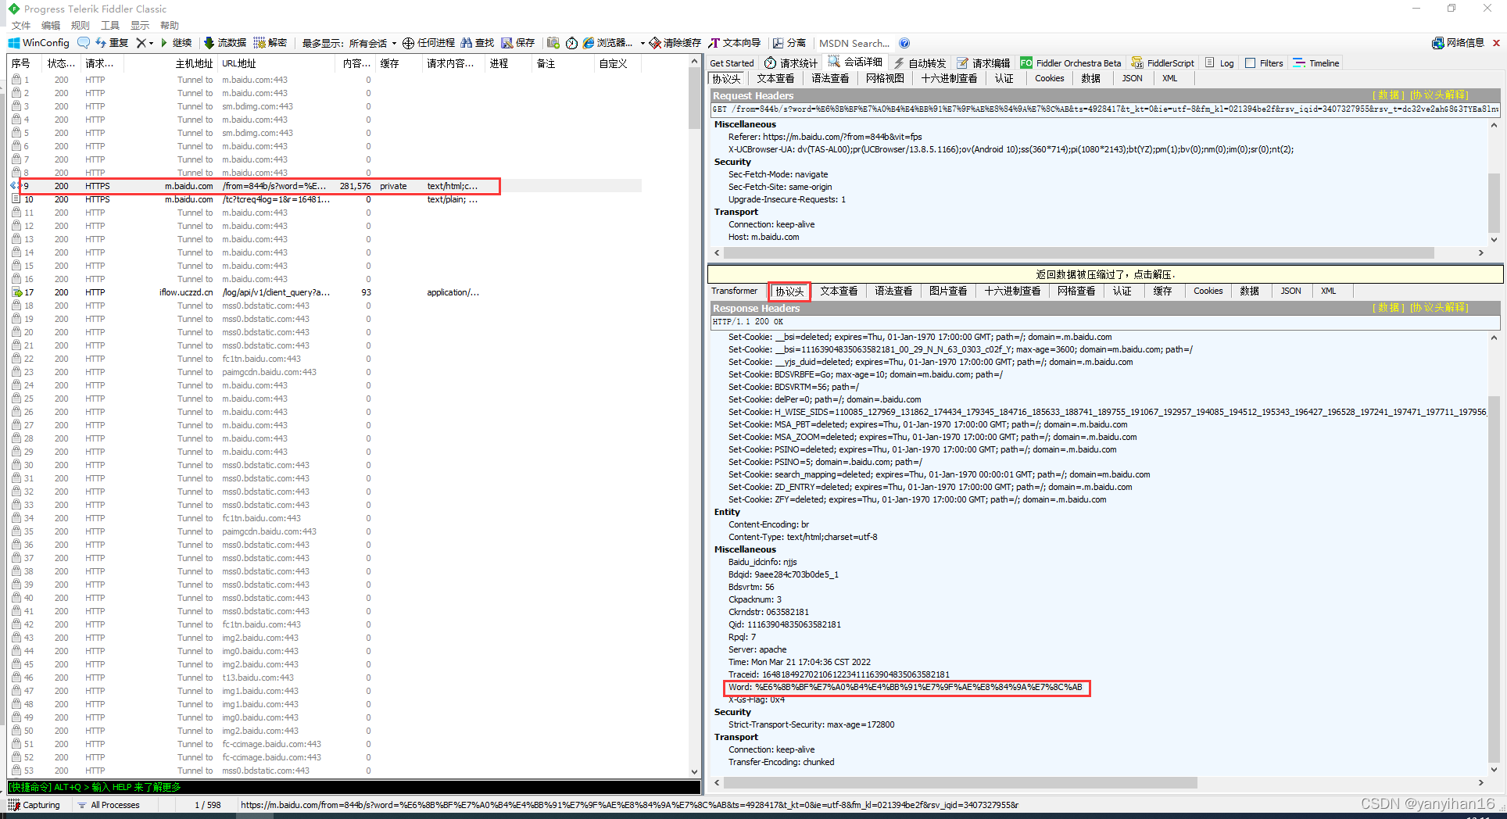Screen dimensions: 1507x819
Task: Expand the 浏览器 dropdown arrow
Action: click(643, 43)
